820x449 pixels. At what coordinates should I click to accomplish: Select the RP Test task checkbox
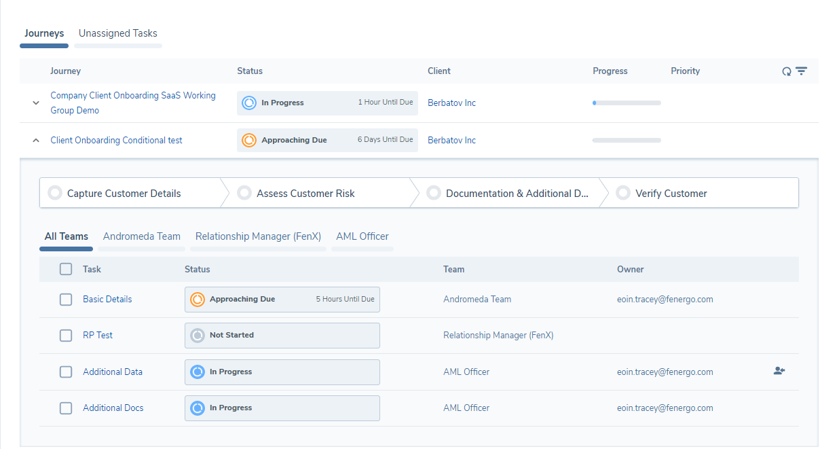point(66,336)
